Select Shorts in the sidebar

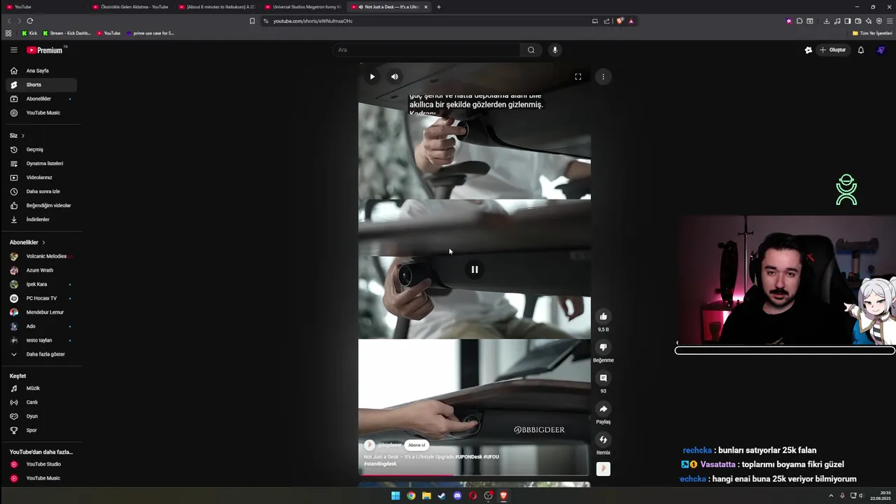(41, 85)
